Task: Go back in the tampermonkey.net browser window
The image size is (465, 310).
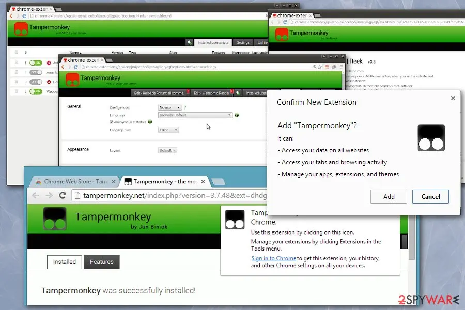Action: click(x=36, y=195)
